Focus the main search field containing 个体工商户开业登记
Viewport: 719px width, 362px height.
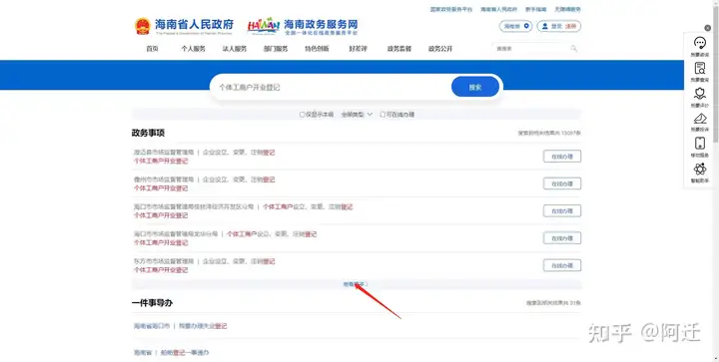pos(332,87)
